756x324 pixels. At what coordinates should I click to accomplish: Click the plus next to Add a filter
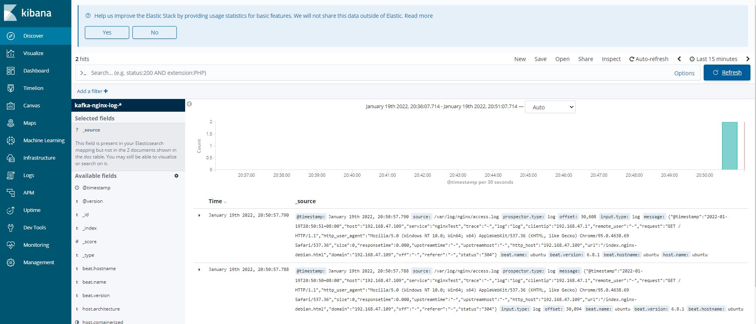coord(106,91)
